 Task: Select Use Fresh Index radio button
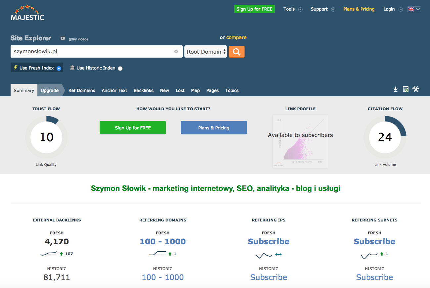(x=59, y=69)
